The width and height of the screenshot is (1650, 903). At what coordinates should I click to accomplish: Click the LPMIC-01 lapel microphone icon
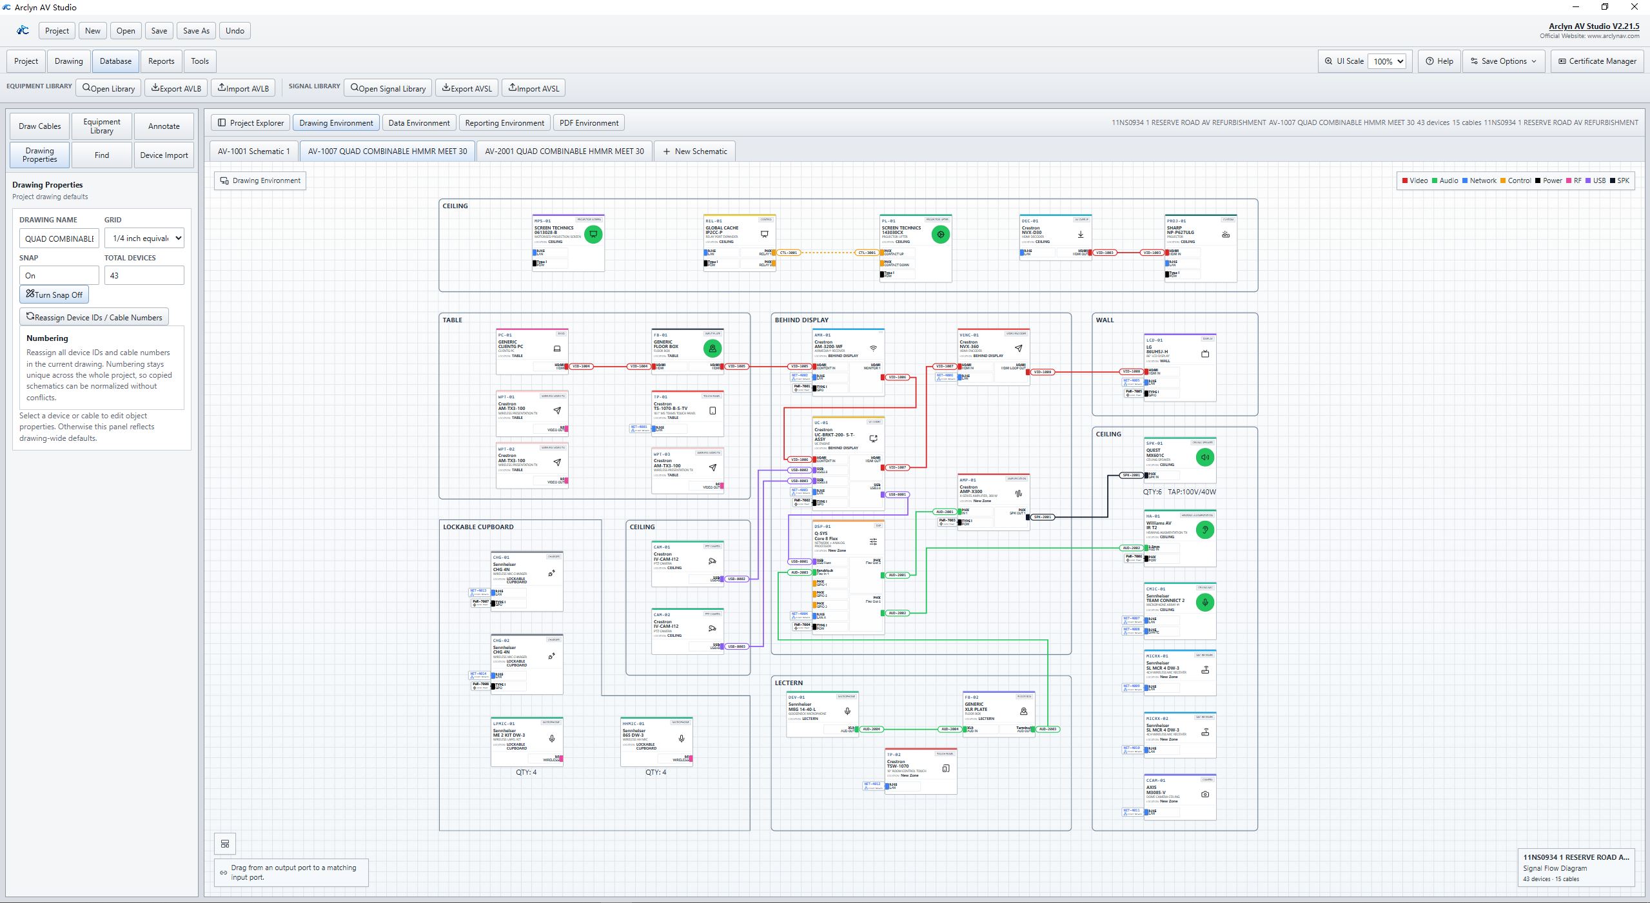click(x=552, y=739)
